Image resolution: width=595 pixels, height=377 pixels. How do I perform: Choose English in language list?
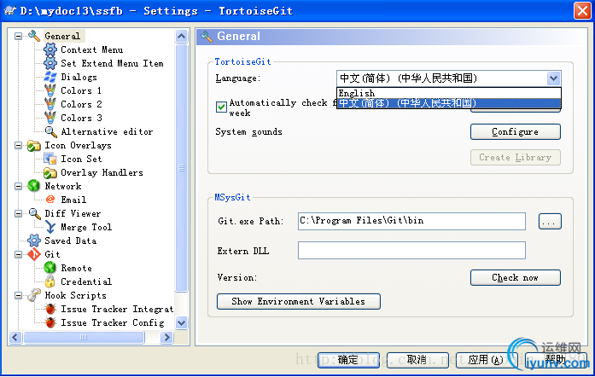(x=449, y=93)
